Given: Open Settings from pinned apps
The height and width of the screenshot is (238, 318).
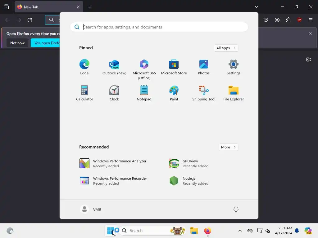Looking at the screenshot, I should coord(234,67).
